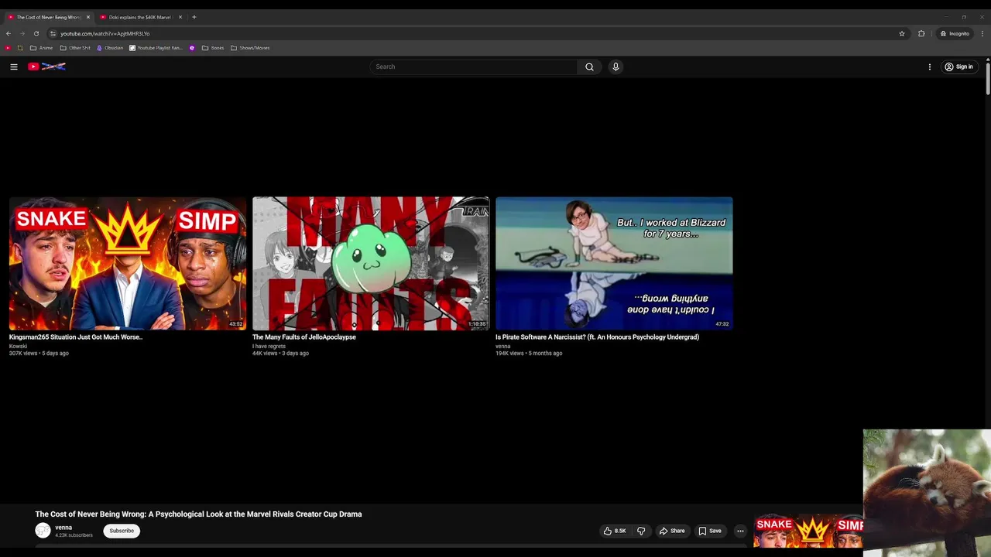The width and height of the screenshot is (991, 557).
Task: Open the YouTube bookmark icon
Action: [8, 48]
